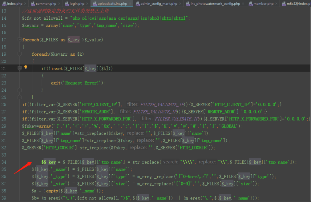Click the PHP file icon on index.php tab

pyautogui.click(x=4, y=4)
